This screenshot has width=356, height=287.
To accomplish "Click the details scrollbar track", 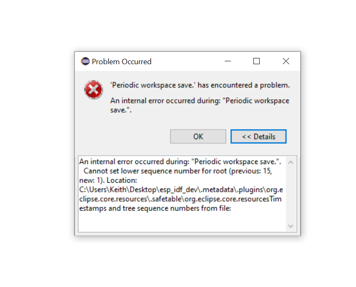I will [291, 194].
